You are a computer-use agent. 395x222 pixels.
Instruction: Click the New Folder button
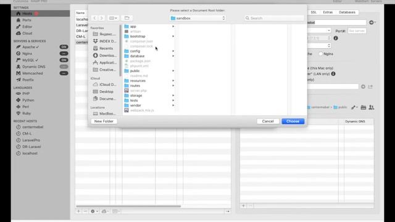pos(104,121)
